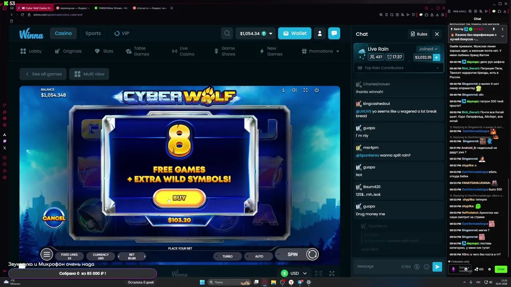511x287 pixels.
Task: Open the slot hamburger menu
Action: point(47,254)
